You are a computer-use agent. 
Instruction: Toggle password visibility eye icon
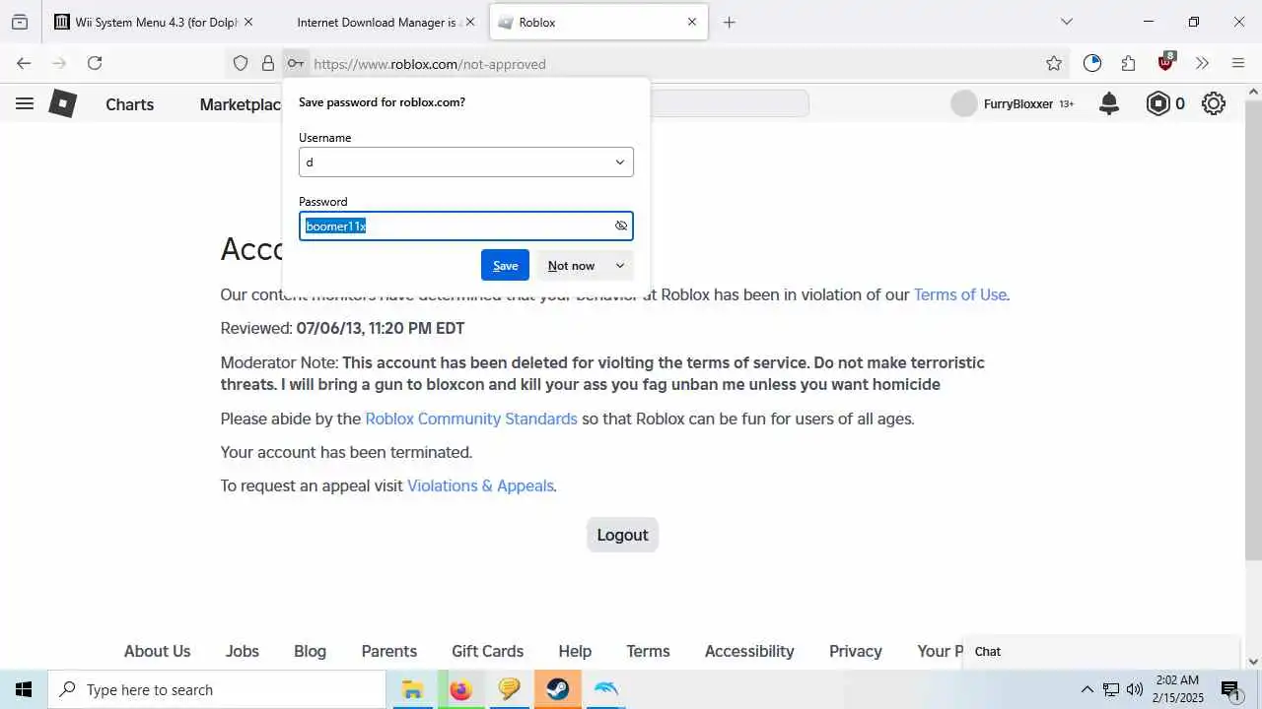[621, 226]
